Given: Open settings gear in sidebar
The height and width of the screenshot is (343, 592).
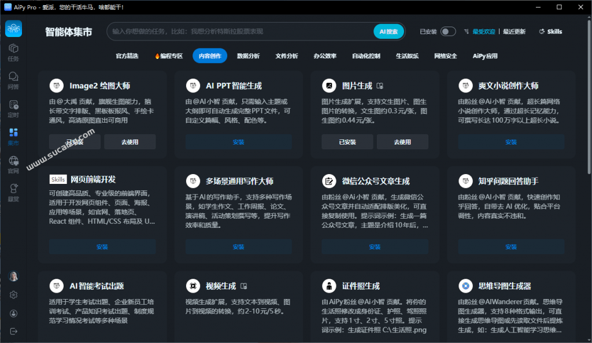Looking at the screenshot, I should (14, 294).
